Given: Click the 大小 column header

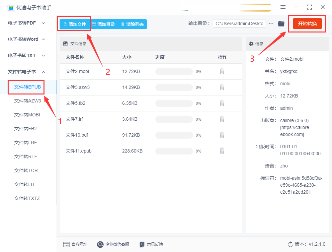Looking at the screenshot, I should click(x=126, y=57).
